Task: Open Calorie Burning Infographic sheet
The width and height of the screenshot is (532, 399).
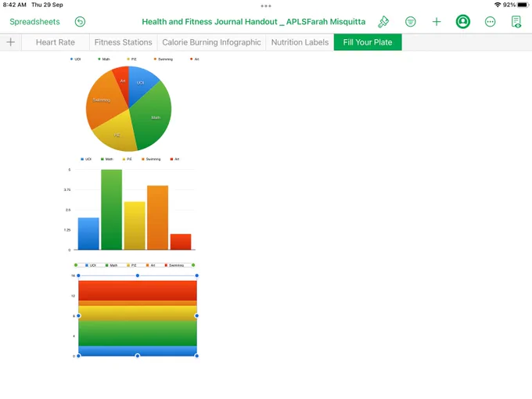Action: tap(211, 42)
